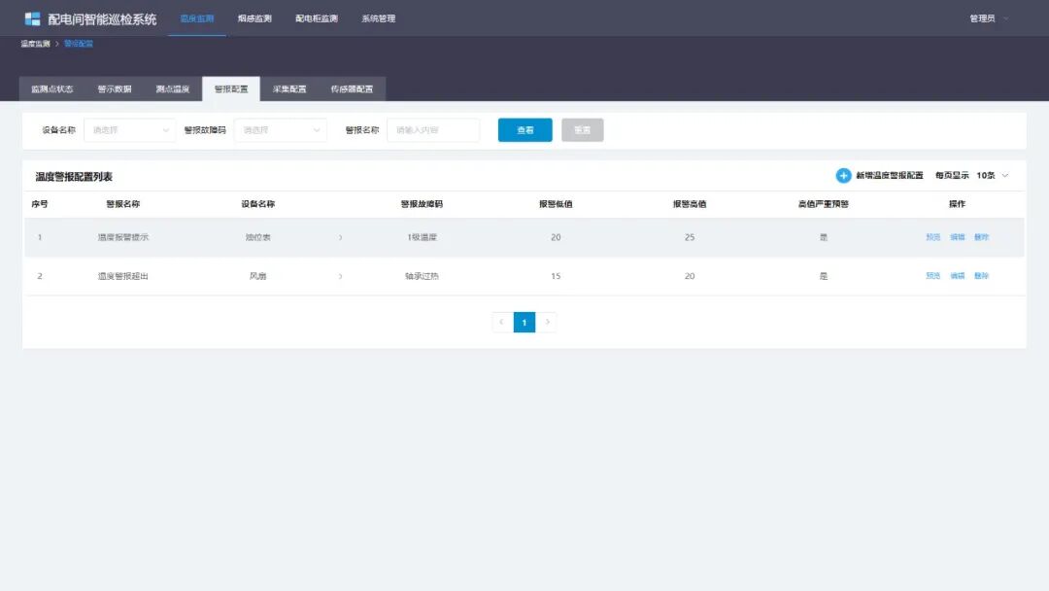This screenshot has height=591, width=1049.
Task: Click inside the 警报名称 input field
Action: (433, 129)
